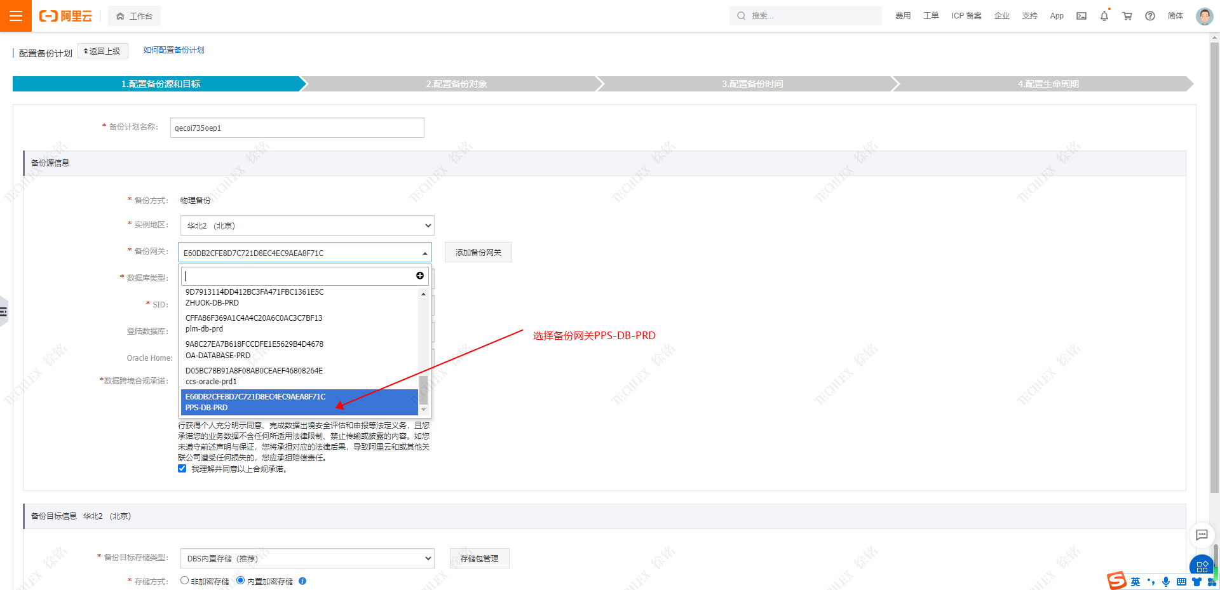Select the 非加密存储 radio option

184,580
